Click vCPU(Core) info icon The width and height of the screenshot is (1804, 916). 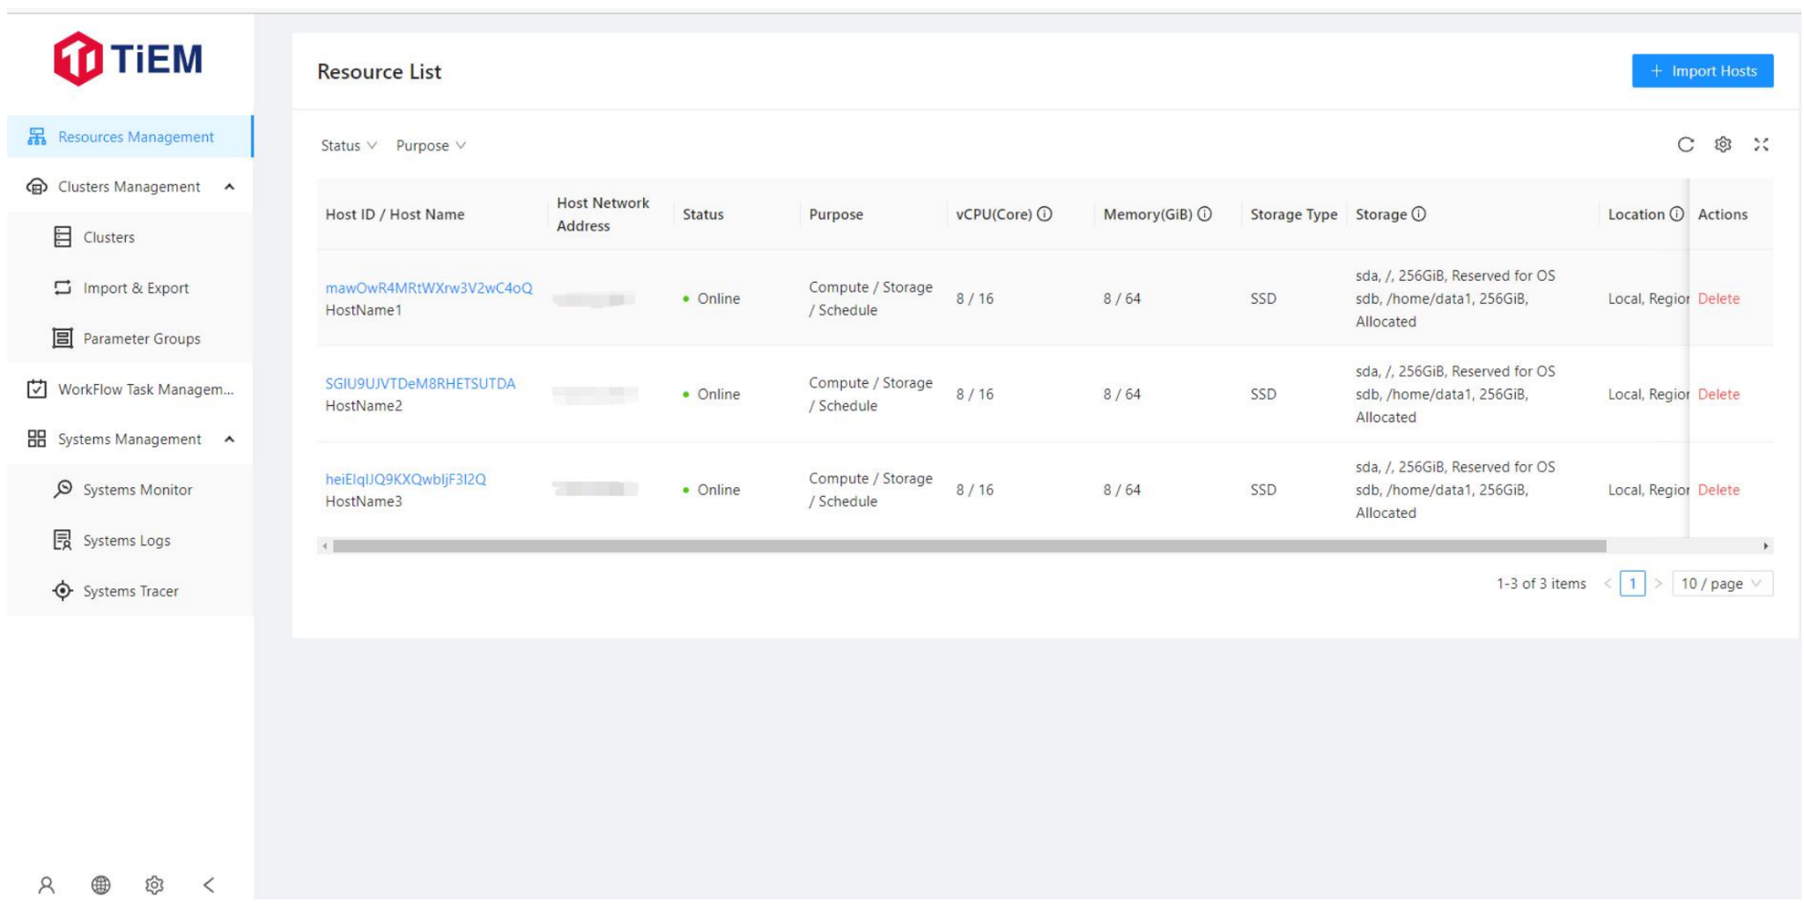pos(1045,214)
